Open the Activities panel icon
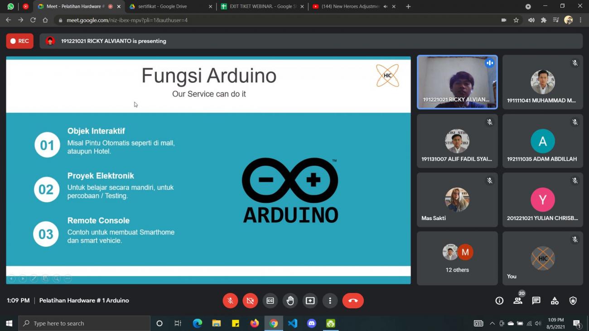 coord(555,301)
